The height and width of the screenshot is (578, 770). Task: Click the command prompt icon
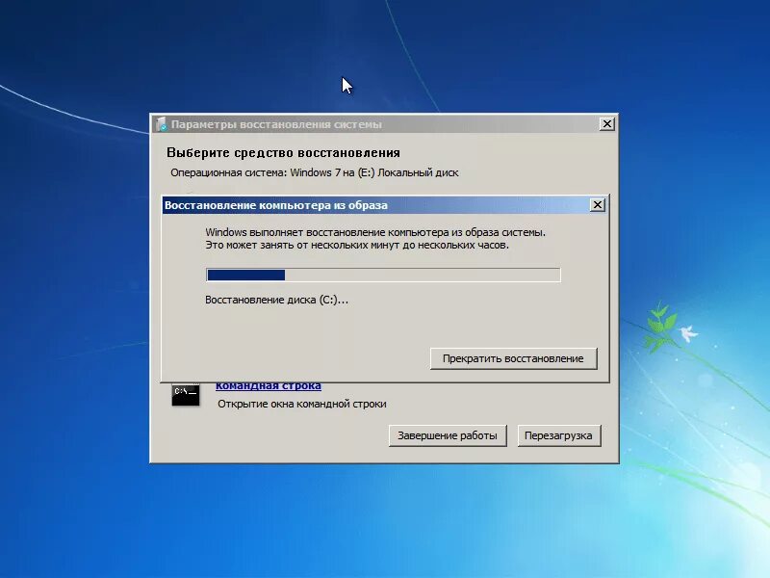pos(186,394)
